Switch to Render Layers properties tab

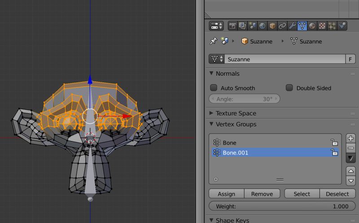click(x=242, y=26)
